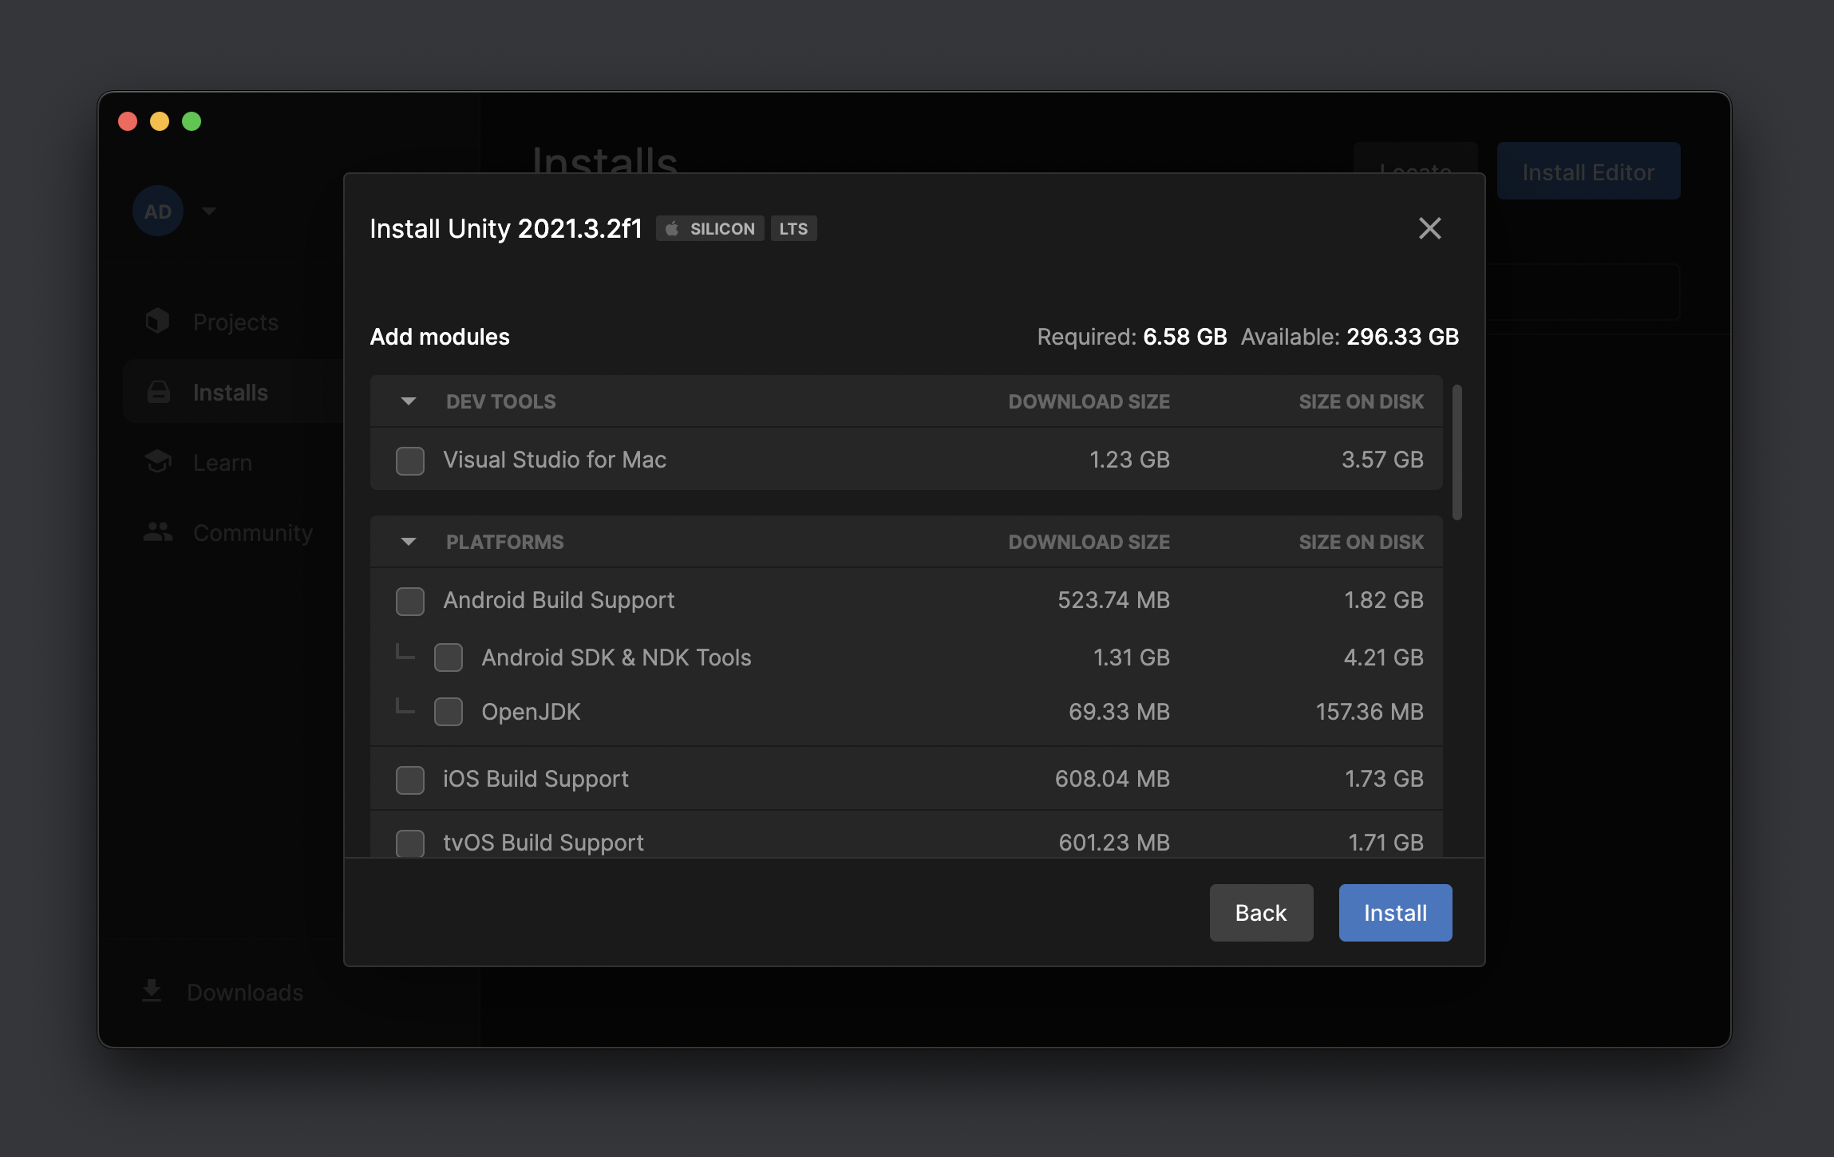The image size is (1834, 1157).
Task: Open the Projects sidebar item
Action: pyautogui.click(x=235, y=322)
